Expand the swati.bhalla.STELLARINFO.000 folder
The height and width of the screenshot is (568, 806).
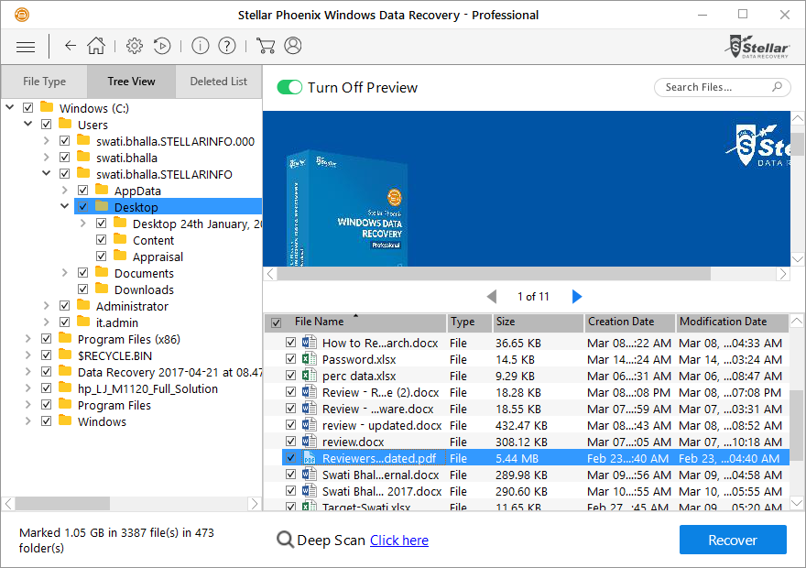(x=47, y=141)
